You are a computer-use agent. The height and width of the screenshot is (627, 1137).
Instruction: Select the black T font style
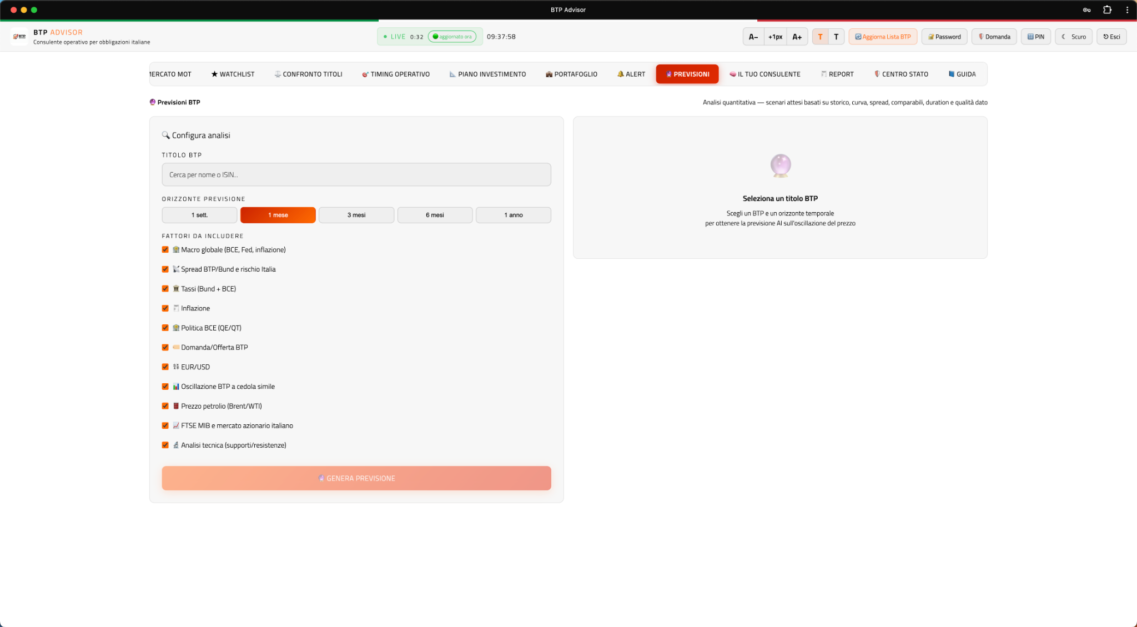pyautogui.click(x=836, y=37)
